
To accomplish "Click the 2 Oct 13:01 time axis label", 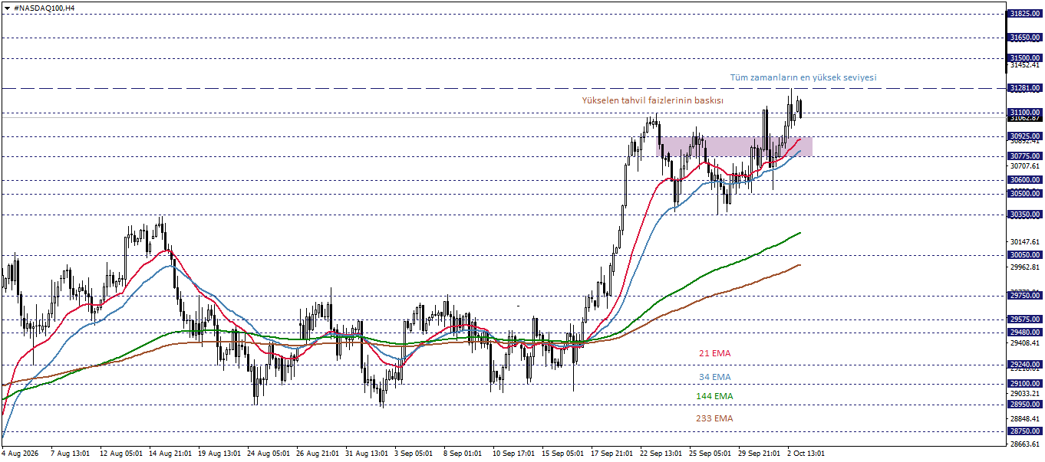I will point(806,454).
